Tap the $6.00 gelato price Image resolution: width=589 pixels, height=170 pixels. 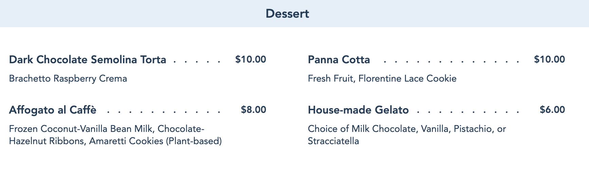[x=552, y=110]
